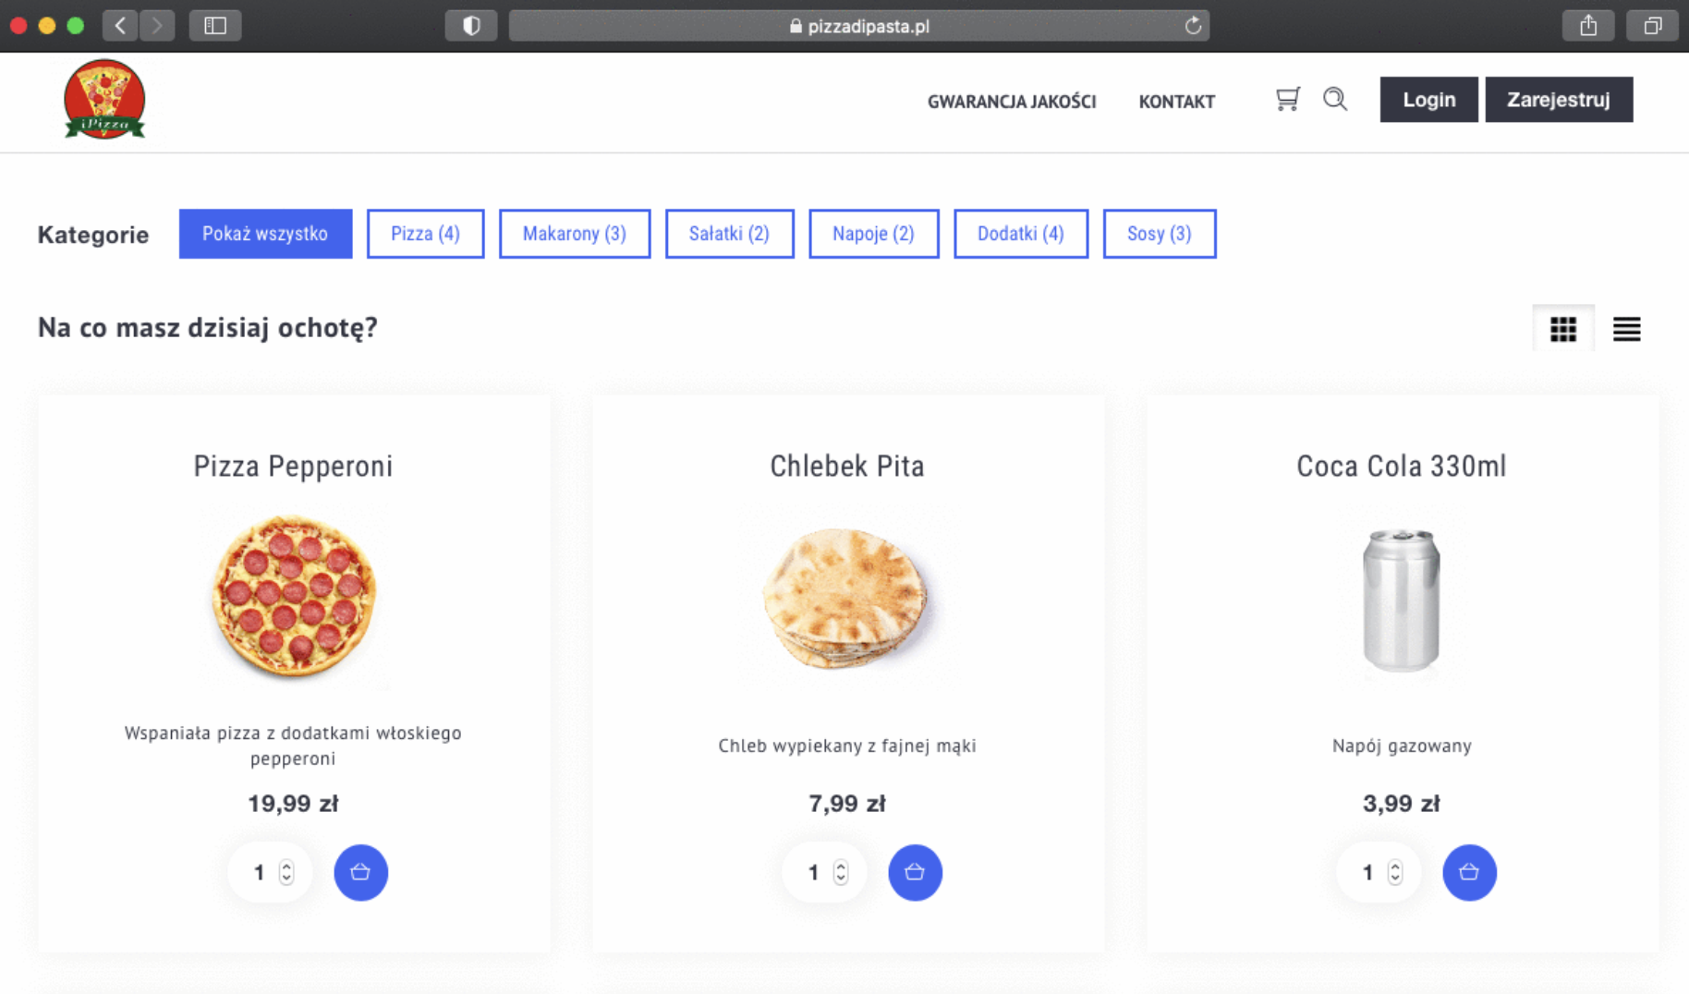Viewport: 1689px width, 994px height.
Task: Click the Login button
Action: click(1428, 100)
